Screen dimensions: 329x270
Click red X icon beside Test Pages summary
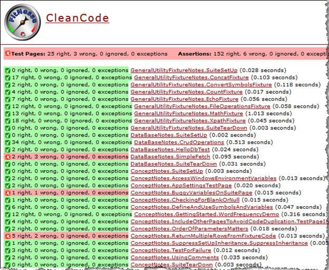click(x=8, y=53)
